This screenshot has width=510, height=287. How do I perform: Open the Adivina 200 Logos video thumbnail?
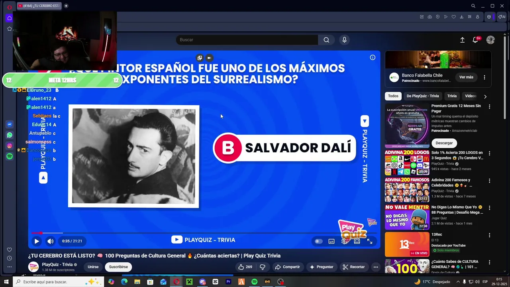[407, 163]
